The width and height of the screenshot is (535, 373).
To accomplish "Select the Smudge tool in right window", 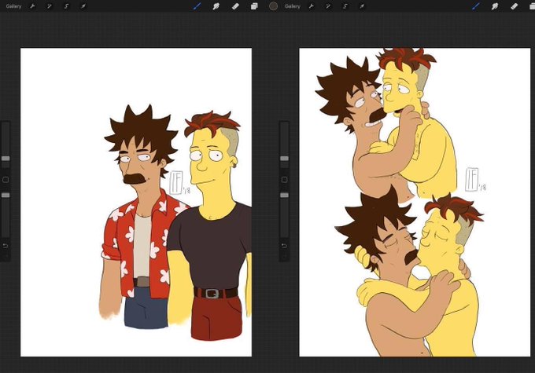I will (495, 6).
